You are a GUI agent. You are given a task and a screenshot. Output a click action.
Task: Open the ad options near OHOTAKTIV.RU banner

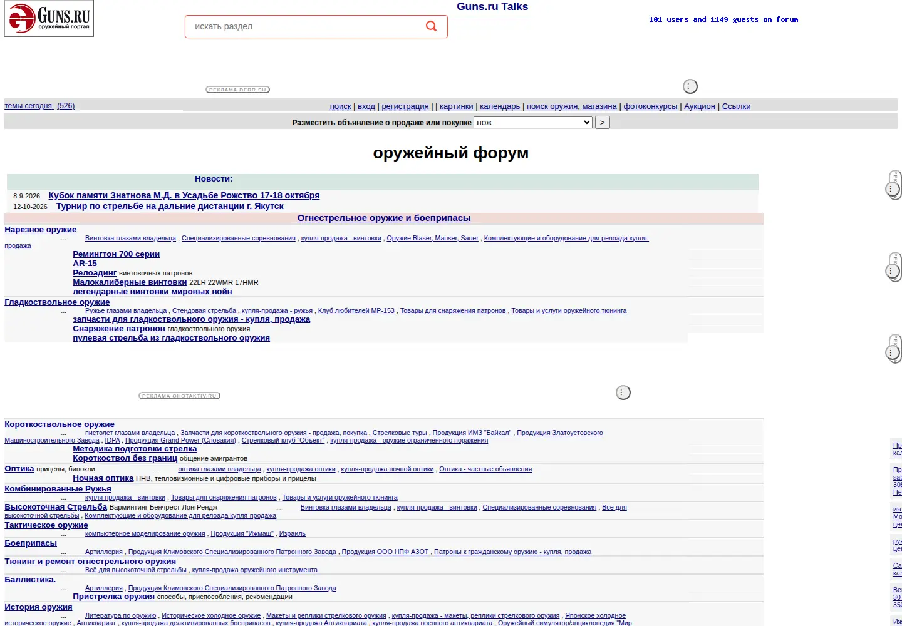click(x=623, y=393)
